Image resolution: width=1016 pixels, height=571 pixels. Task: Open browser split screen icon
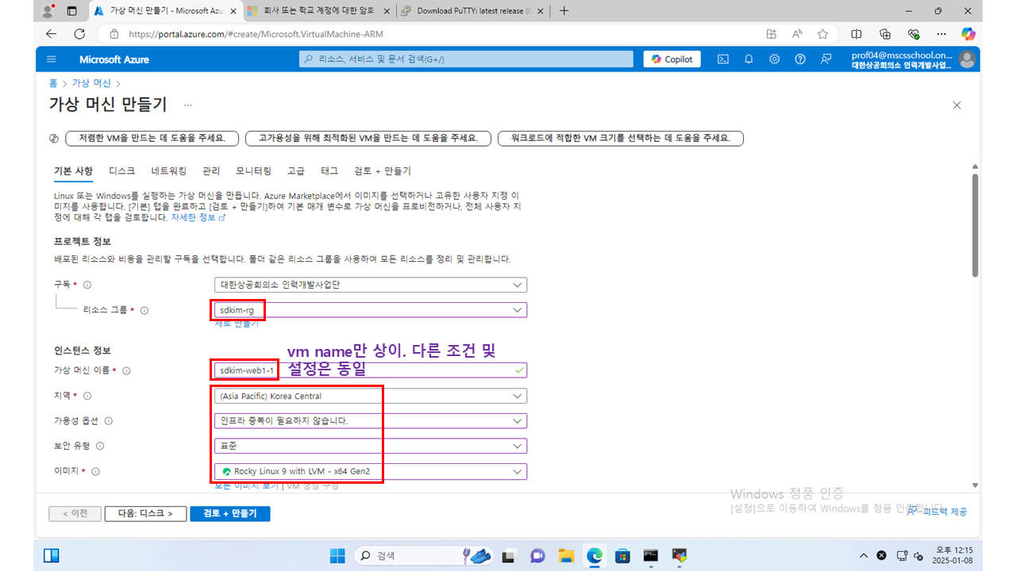click(856, 34)
